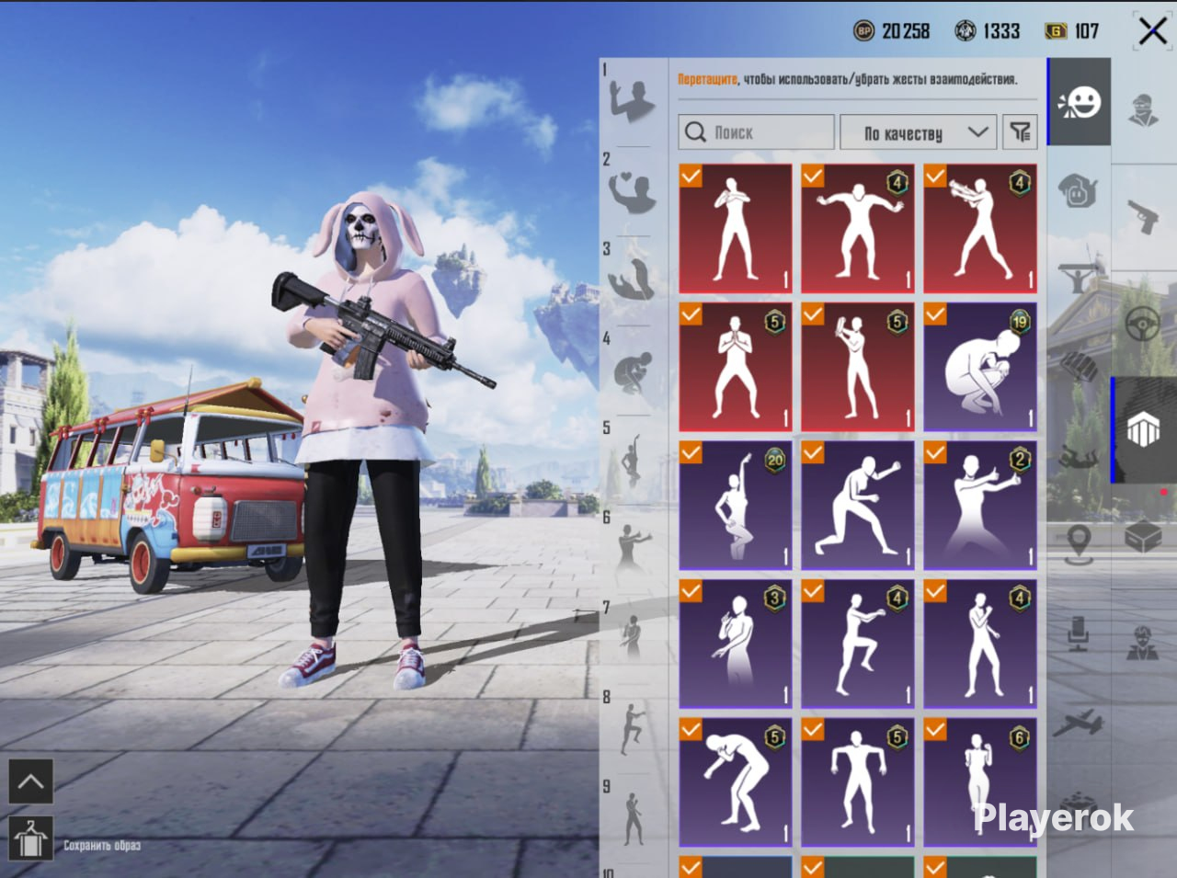Select the highlighted crate category tab
This screenshot has width=1177, height=878.
[x=1143, y=429]
